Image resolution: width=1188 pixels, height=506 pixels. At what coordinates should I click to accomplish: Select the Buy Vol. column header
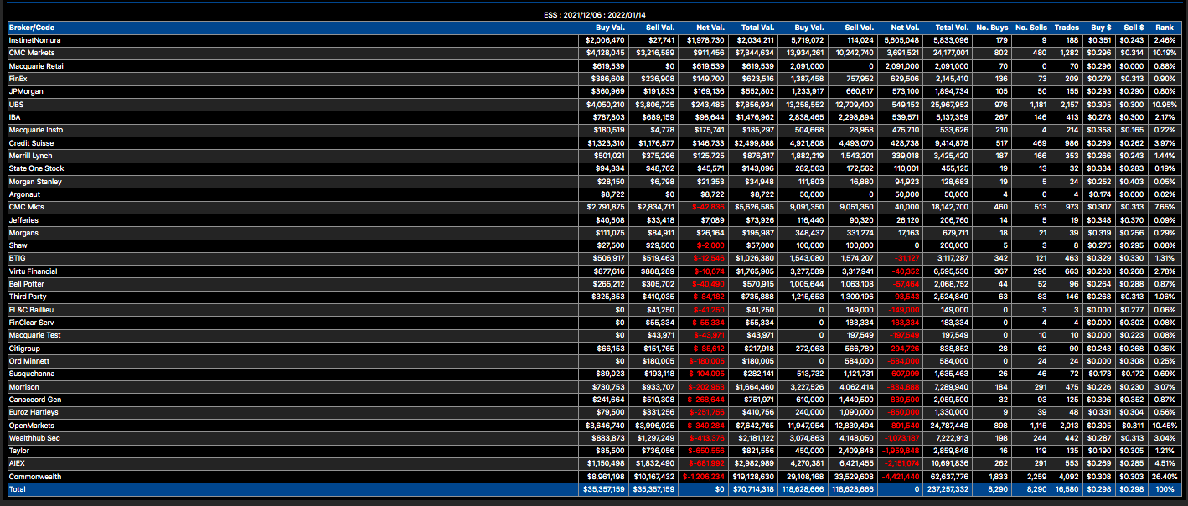[808, 28]
